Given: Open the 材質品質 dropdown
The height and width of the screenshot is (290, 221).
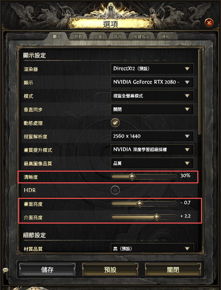Looking at the screenshot, I should [x=152, y=248].
